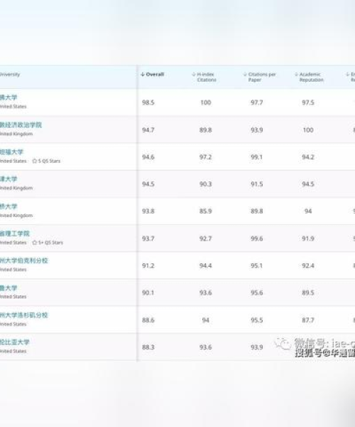
Task: Select the 94.6 overall score cell
Action: click(148, 157)
